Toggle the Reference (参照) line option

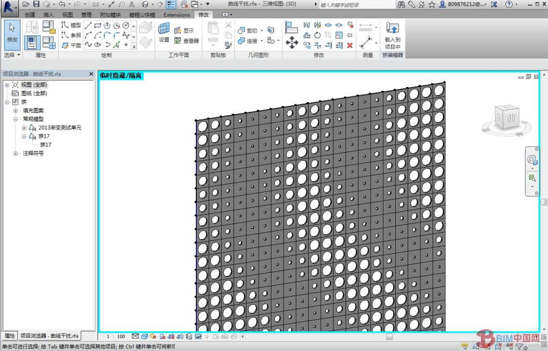[x=71, y=35]
